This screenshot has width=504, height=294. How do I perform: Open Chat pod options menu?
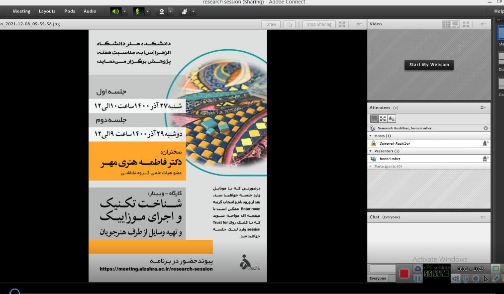point(483,217)
